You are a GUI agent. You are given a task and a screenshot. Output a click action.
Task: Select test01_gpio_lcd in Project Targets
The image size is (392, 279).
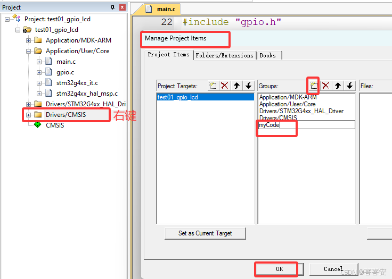point(205,97)
